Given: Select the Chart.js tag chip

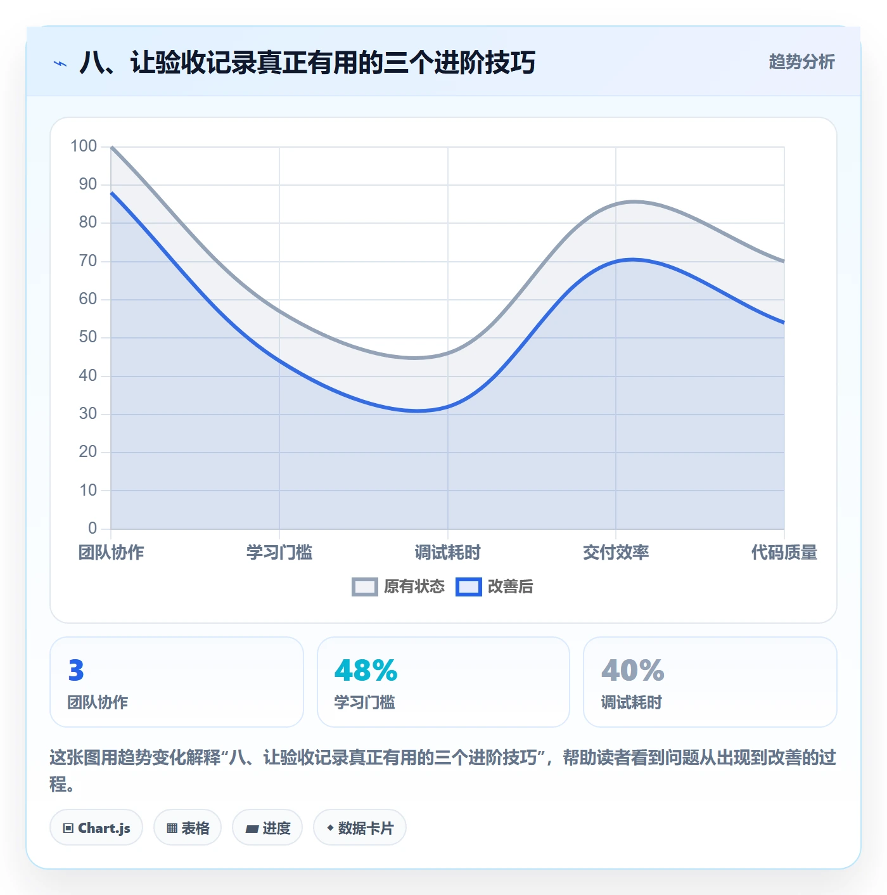Looking at the screenshot, I should point(96,827).
